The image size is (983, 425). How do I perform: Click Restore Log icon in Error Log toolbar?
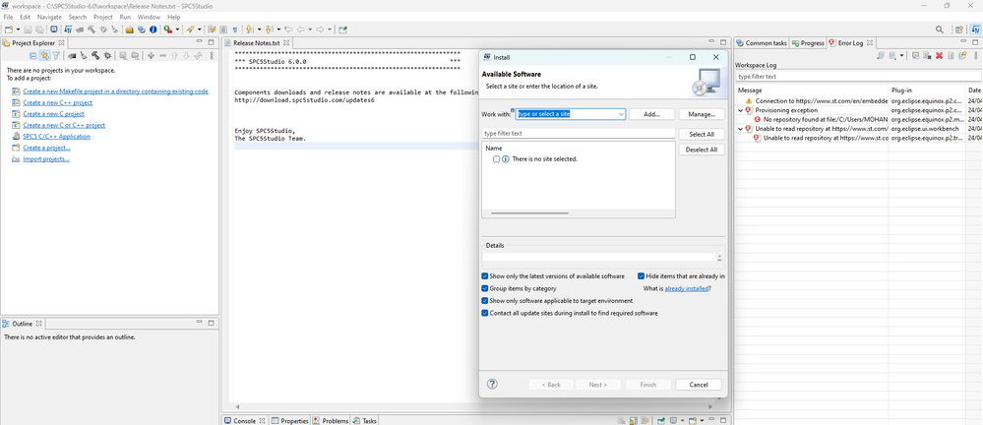(962, 56)
